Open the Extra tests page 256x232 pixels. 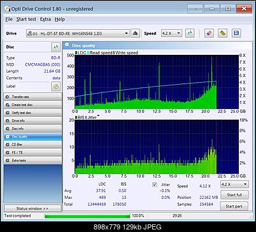pos(32,161)
